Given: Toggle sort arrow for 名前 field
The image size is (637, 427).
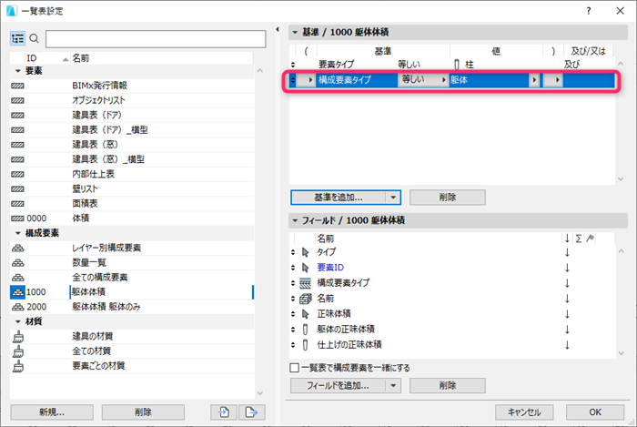Looking at the screenshot, I should 567,299.
